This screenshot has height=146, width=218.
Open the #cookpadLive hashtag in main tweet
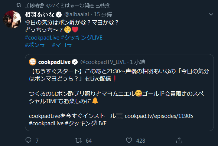[x=42, y=38]
